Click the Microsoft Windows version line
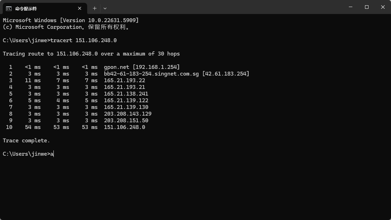The image size is (391, 220). click(70, 20)
